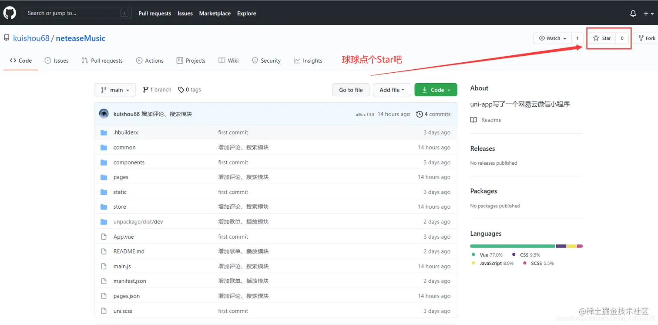Click the common folder icon
This screenshot has width=658, height=325.
click(x=104, y=147)
